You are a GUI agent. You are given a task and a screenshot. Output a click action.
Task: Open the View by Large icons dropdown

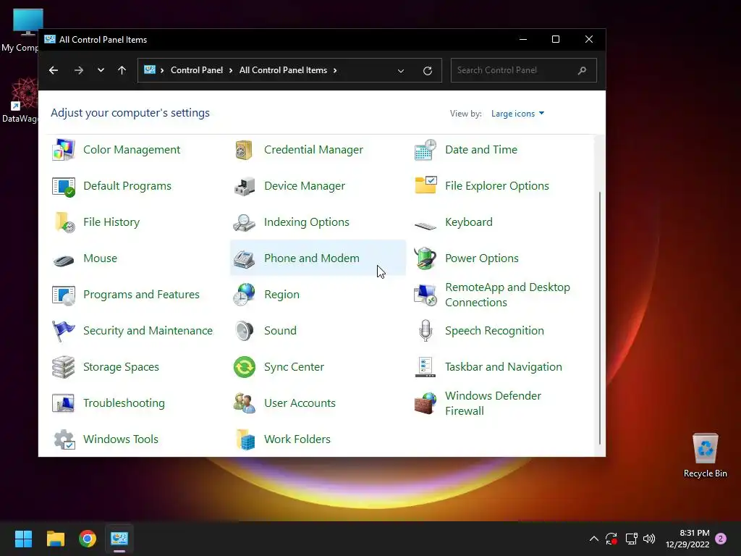click(x=517, y=114)
